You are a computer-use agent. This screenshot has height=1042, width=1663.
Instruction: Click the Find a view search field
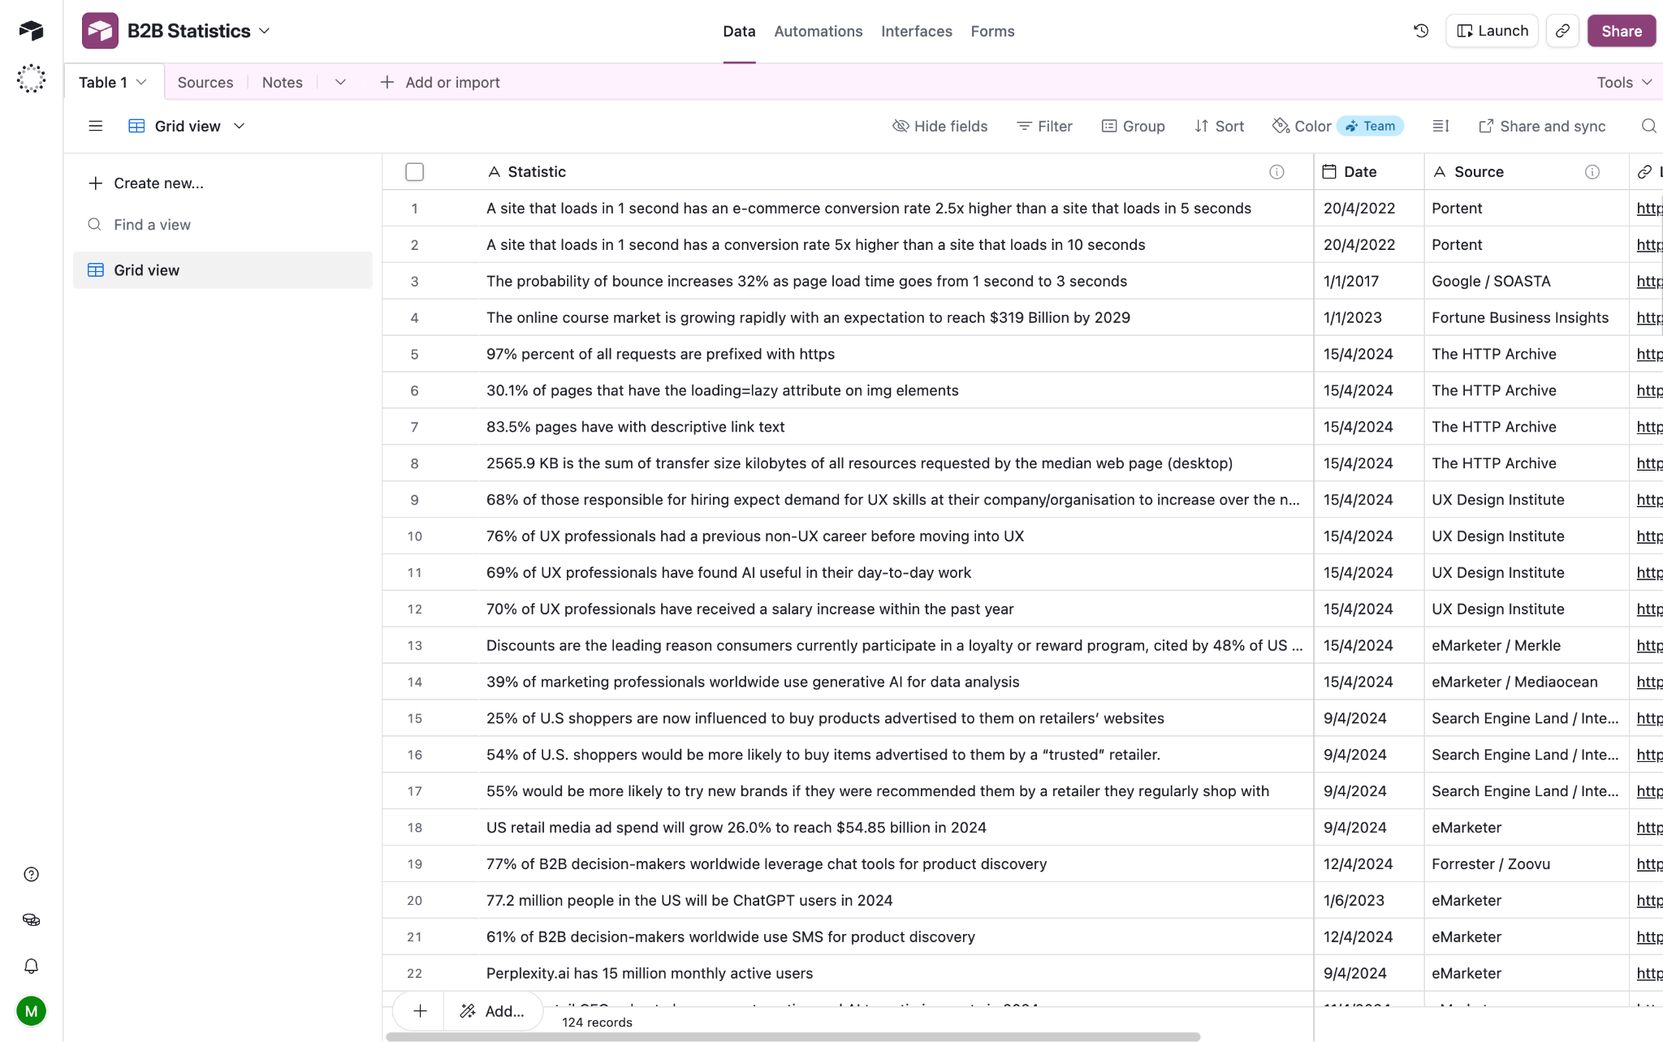point(222,225)
